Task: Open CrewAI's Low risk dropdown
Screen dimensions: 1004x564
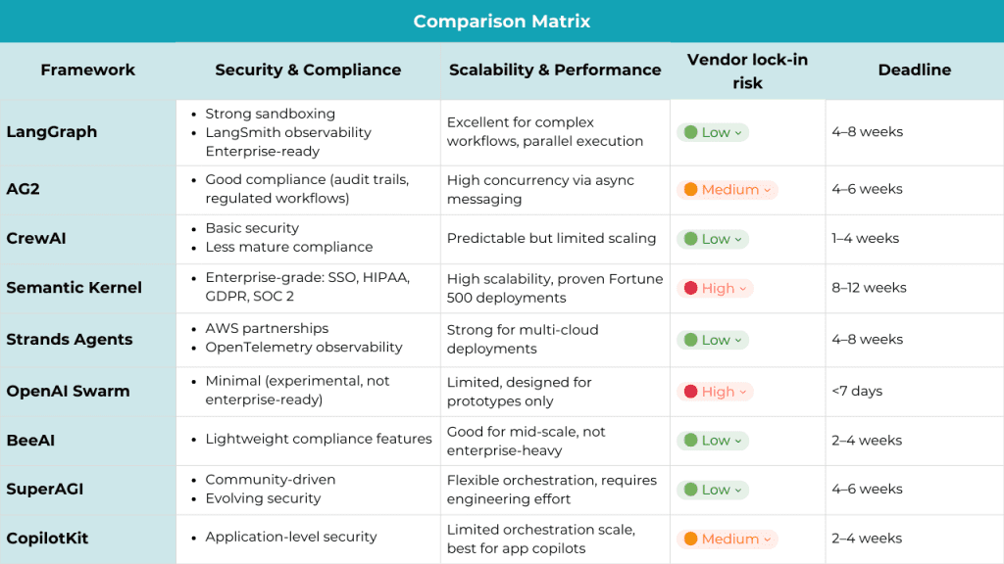Action: click(x=713, y=239)
